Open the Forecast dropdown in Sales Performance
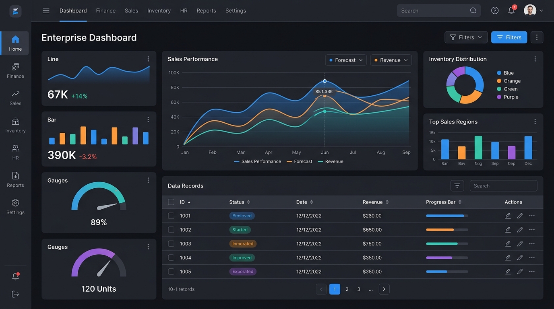This screenshot has height=309, width=554. pos(346,60)
